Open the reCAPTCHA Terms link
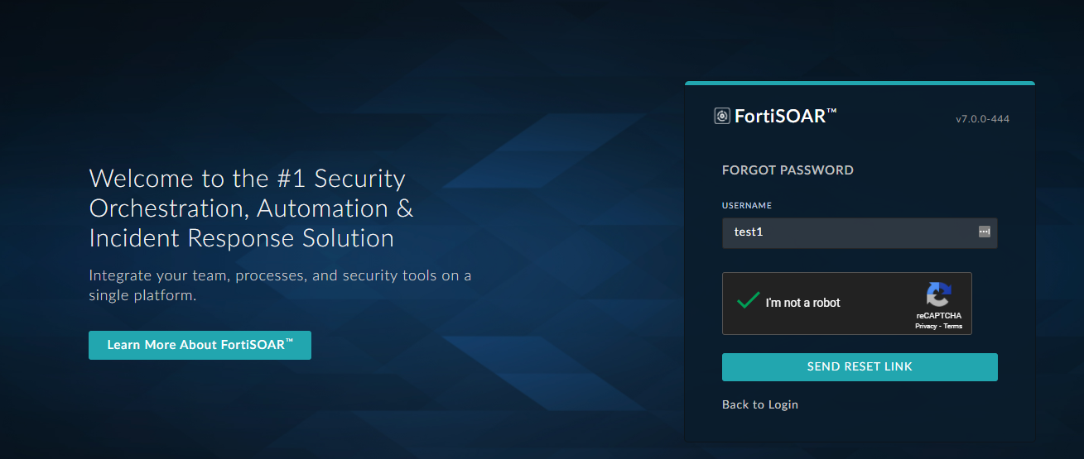The height and width of the screenshot is (459, 1084). coord(953,327)
